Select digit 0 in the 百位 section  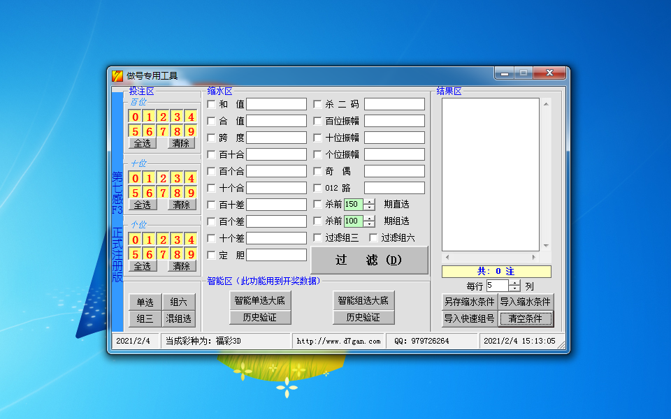(x=137, y=117)
